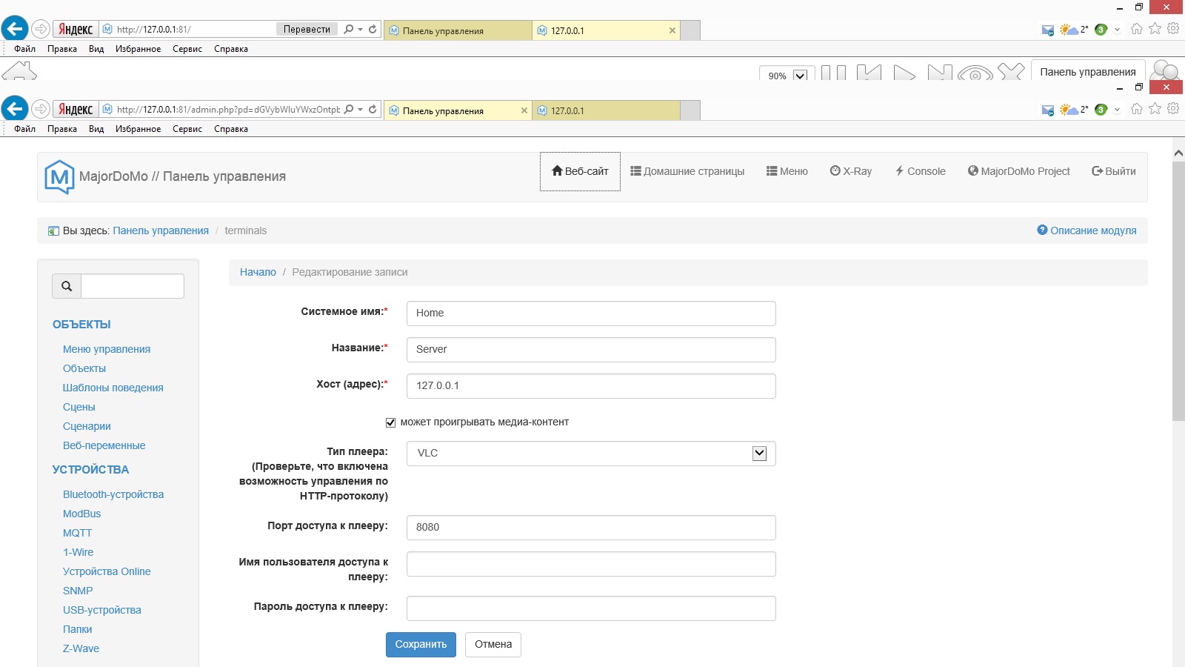Click the favorites star icon

point(1155,109)
